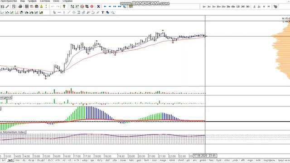Switch to the mix tab

click(x=17, y=160)
